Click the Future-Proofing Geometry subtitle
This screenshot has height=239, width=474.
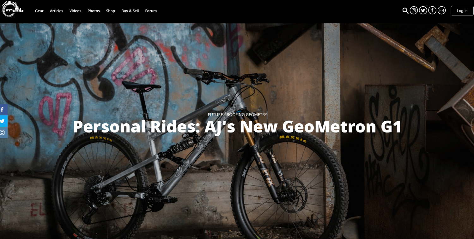tap(237, 114)
